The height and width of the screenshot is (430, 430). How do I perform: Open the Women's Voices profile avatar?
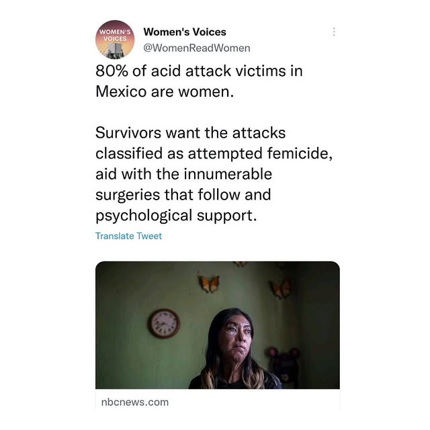tap(115, 40)
